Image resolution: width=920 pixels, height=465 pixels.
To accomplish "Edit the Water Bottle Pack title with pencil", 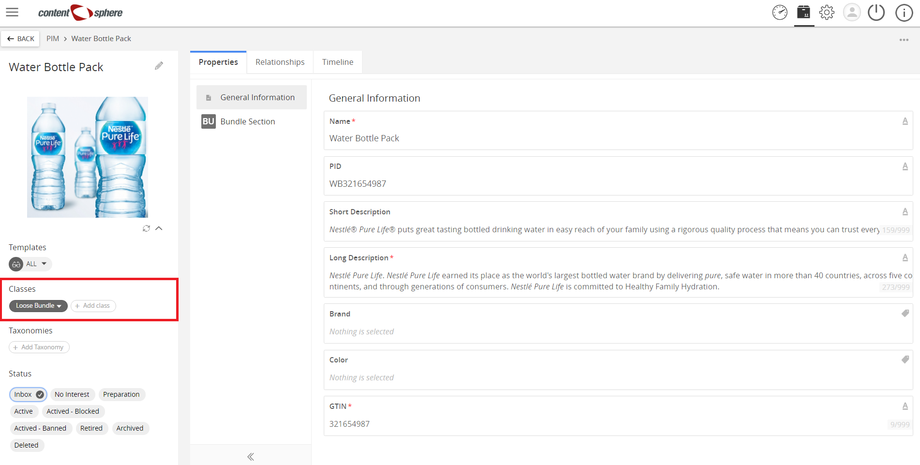I will [x=159, y=66].
